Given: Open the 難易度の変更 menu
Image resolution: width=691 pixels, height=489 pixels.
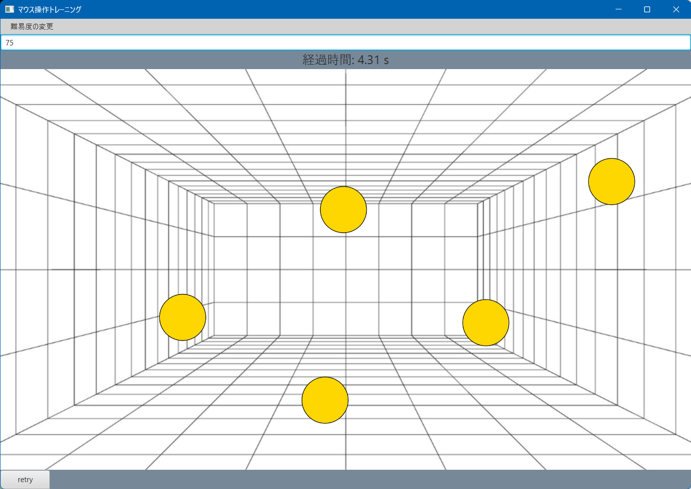Looking at the screenshot, I should [32, 27].
